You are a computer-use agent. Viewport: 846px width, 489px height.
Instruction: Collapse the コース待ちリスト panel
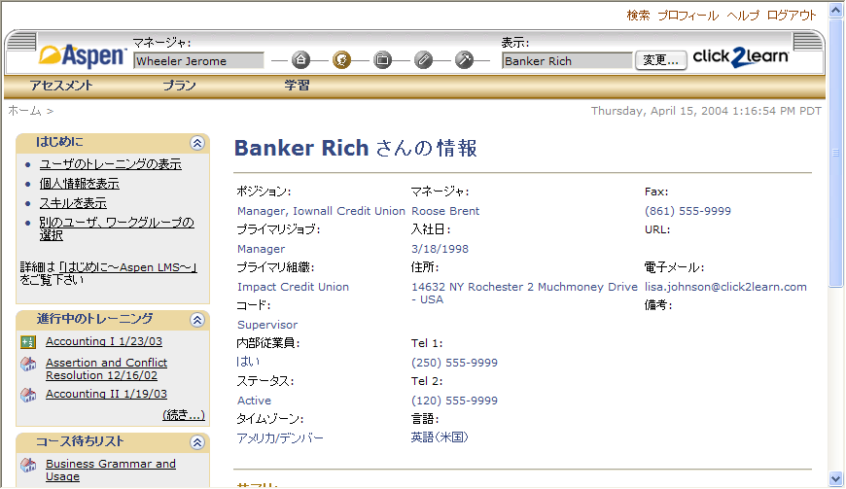pos(197,442)
